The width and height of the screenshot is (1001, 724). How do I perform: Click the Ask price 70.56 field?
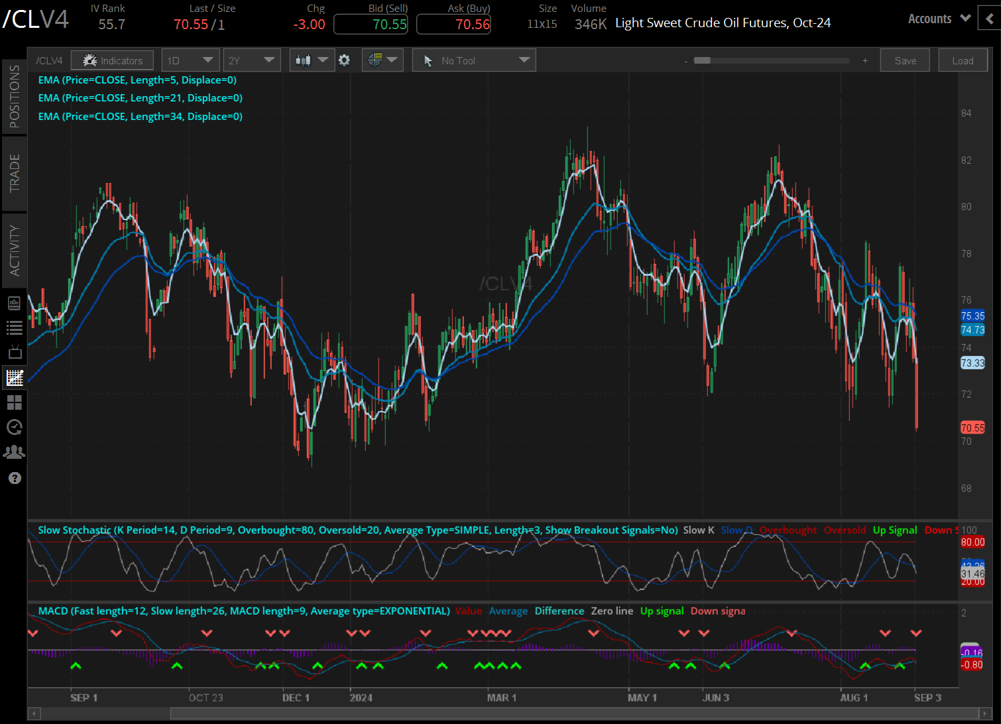point(453,24)
